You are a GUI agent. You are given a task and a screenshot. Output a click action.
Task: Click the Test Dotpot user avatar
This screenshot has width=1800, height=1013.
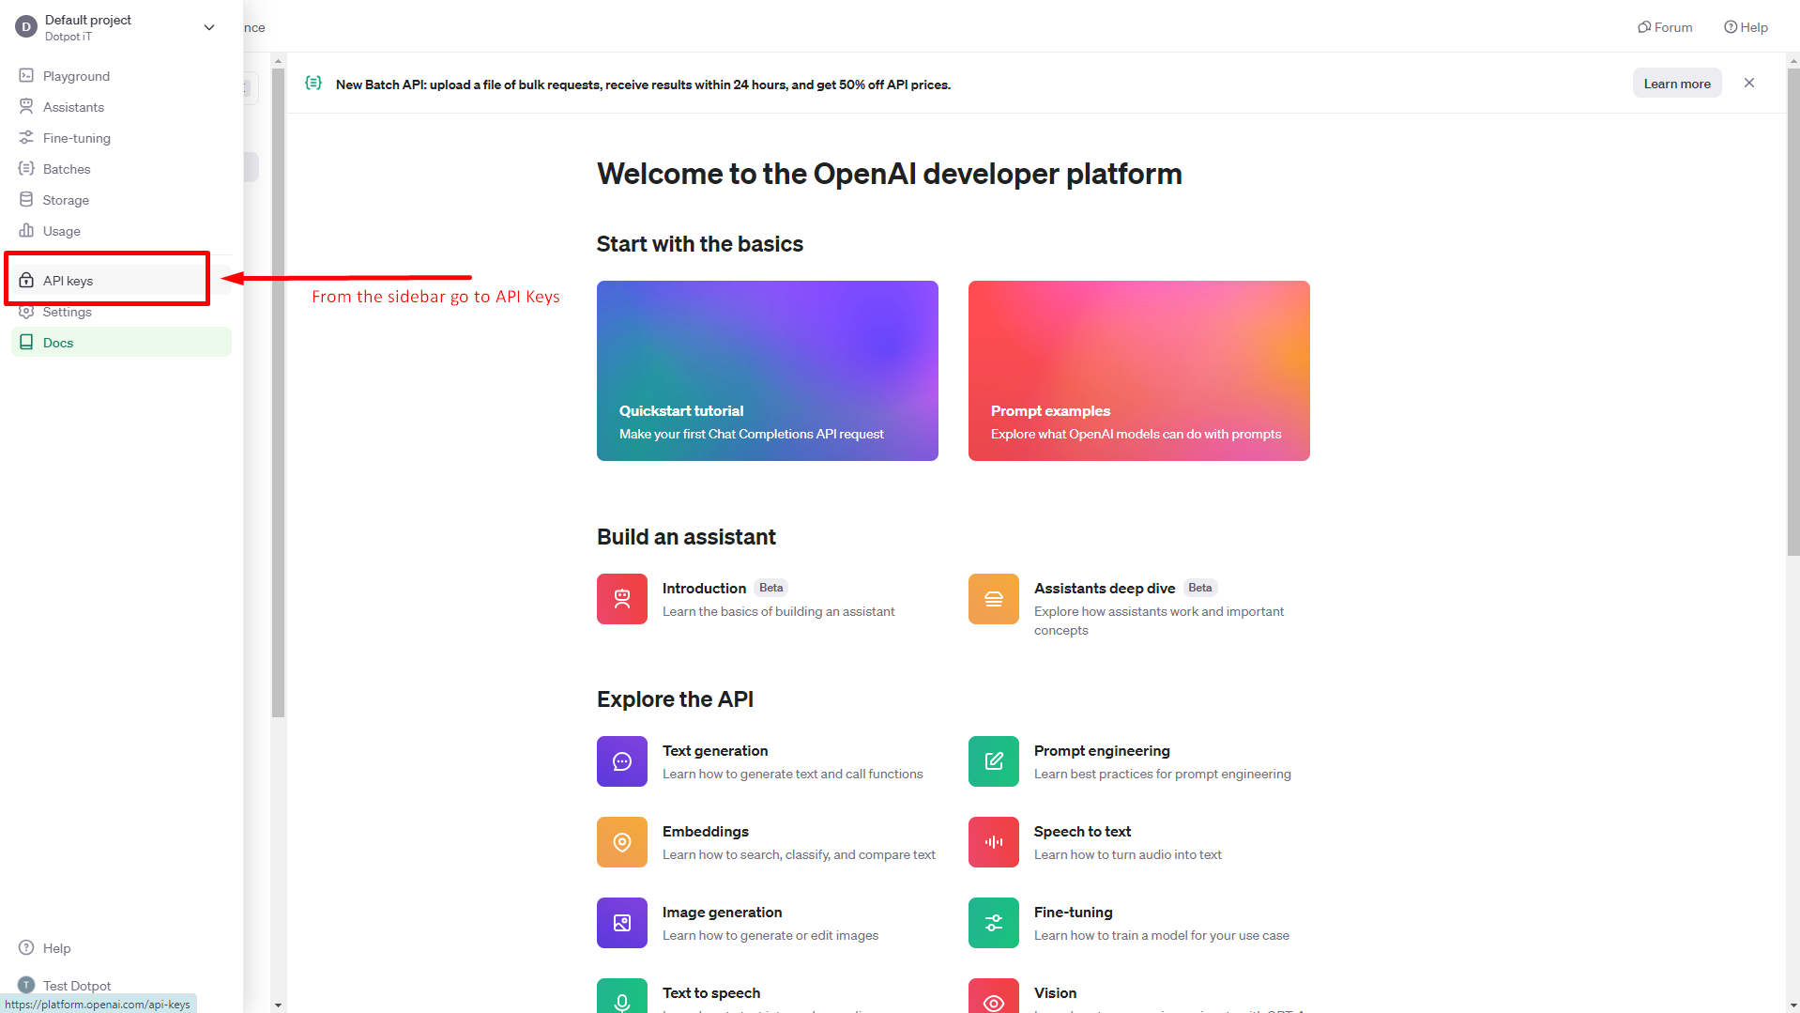click(x=26, y=985)
